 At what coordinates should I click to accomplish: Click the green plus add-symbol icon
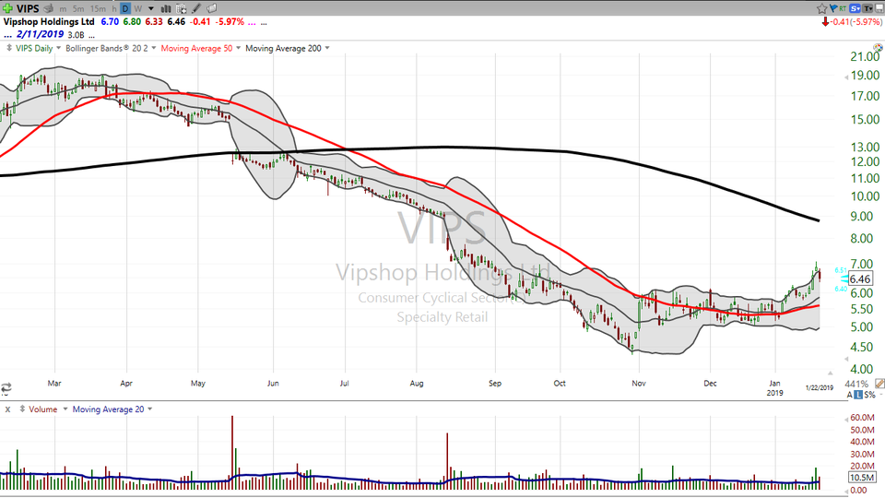tap(7, 8)
